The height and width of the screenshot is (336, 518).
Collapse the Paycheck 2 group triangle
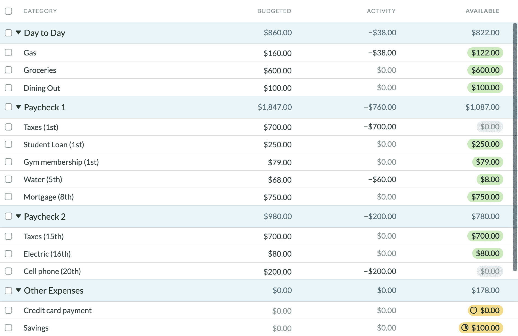tap(18, 216)
